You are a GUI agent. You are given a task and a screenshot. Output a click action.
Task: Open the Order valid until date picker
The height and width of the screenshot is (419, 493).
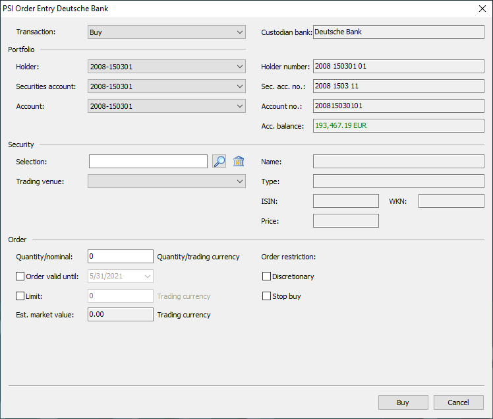(147, 276)
